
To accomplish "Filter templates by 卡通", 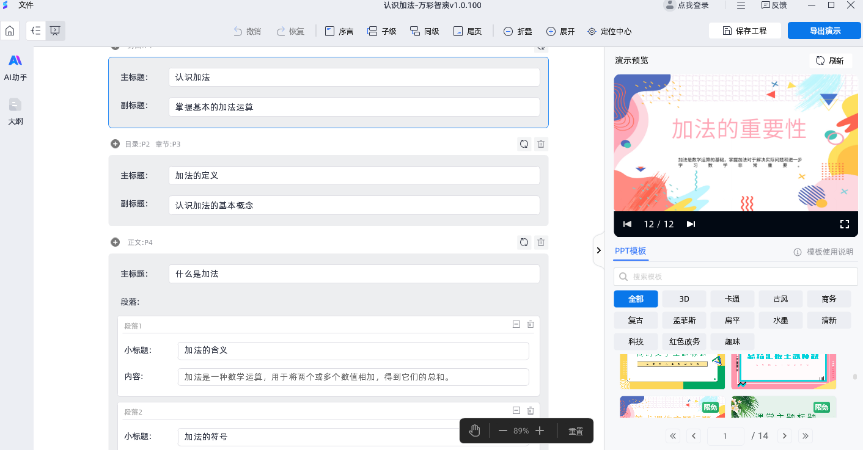I will (x=732, y=299).
